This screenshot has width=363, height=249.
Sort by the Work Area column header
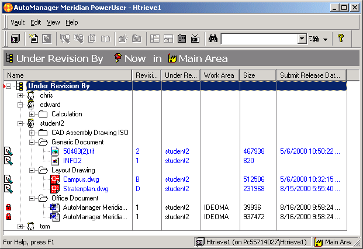point(220,75)
